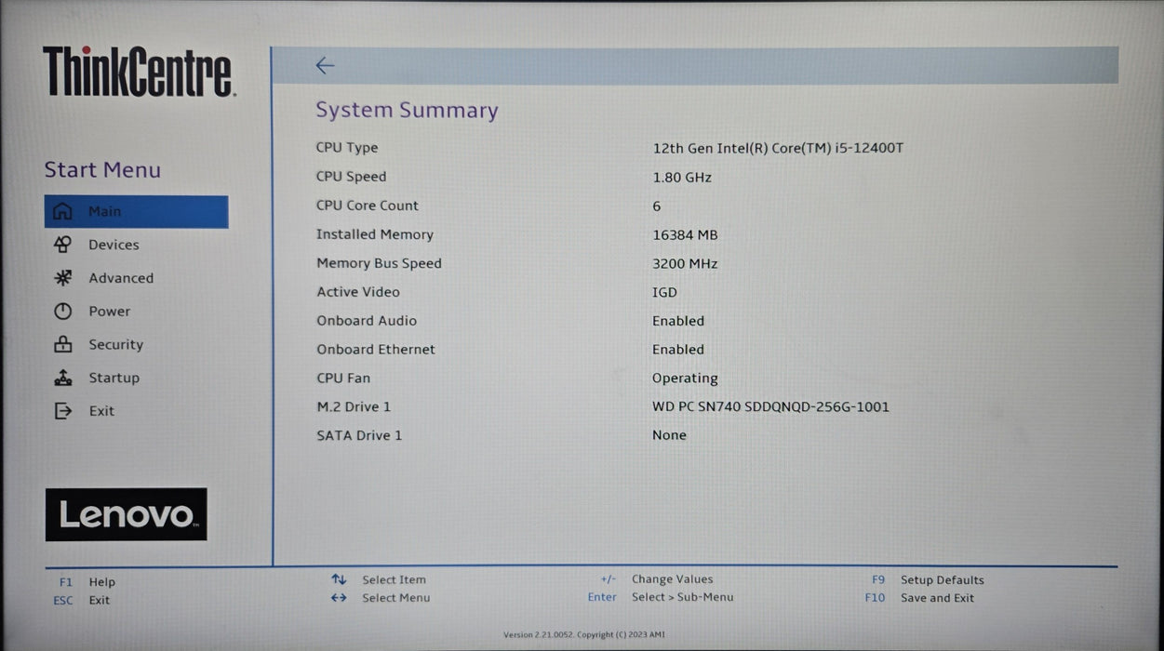Click the Active Video label

point(358,292)
